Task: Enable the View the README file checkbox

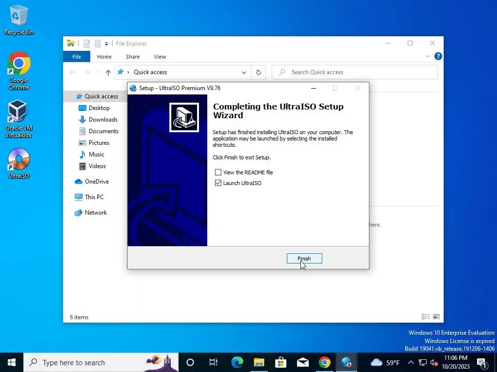Action: [218, 172]
